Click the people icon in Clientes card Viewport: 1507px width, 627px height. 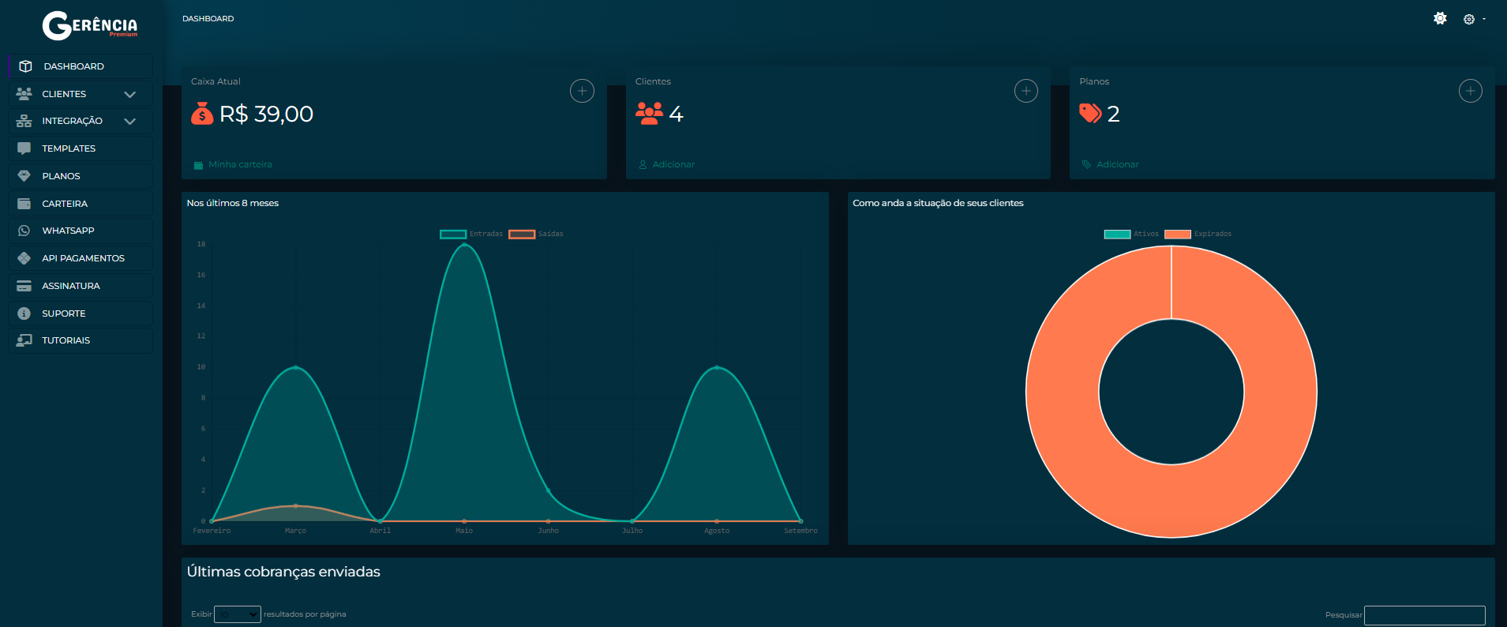649,114
